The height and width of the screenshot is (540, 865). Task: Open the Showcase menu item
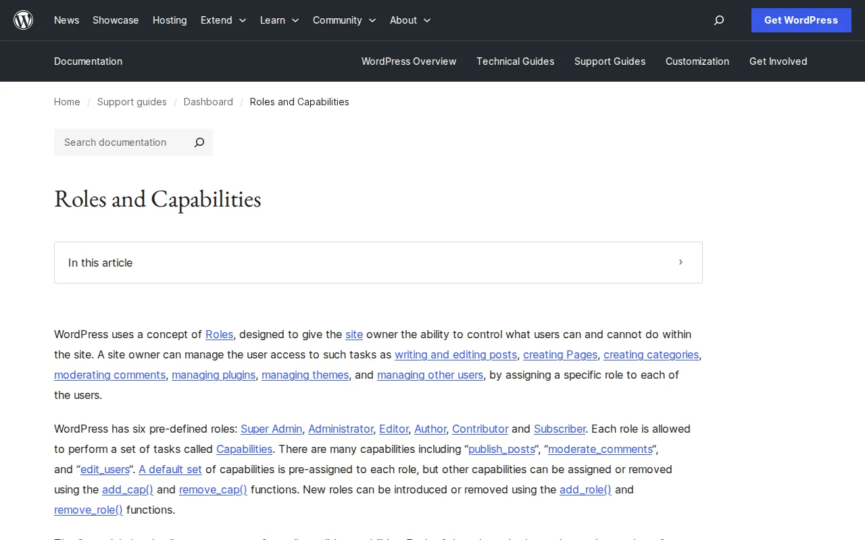click(115, 20)
